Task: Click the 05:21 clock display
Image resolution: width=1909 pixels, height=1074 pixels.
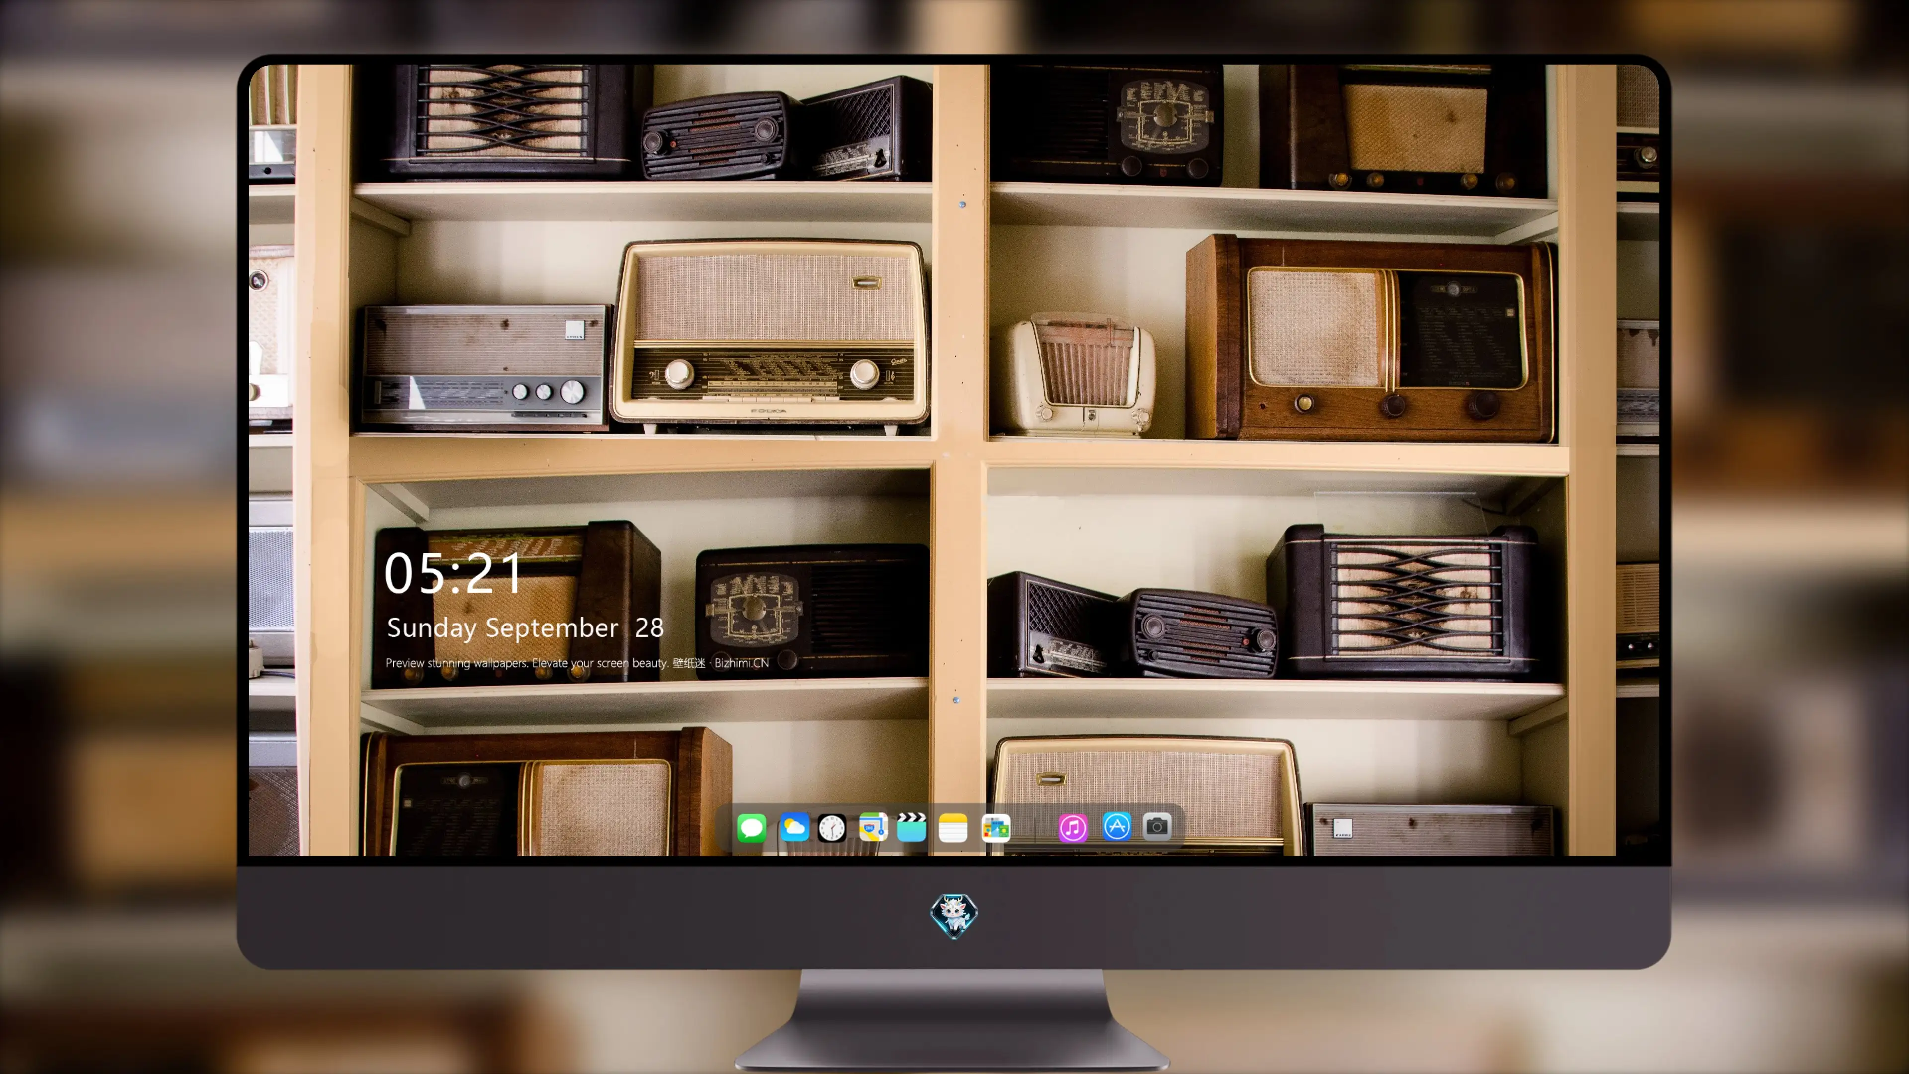Action: coord(453,573)
